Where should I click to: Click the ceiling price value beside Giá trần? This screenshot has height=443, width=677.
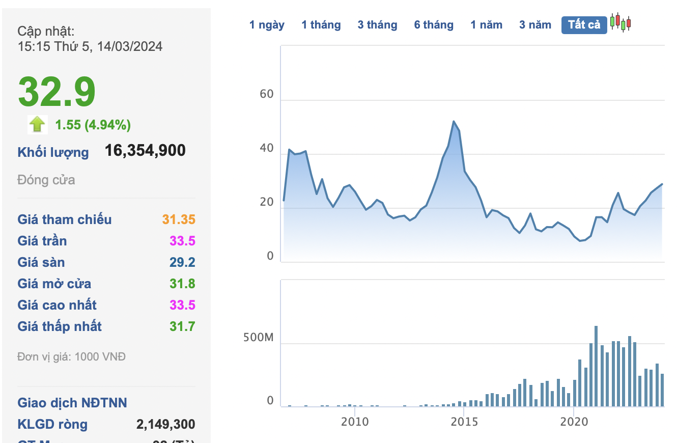[183, 241]
